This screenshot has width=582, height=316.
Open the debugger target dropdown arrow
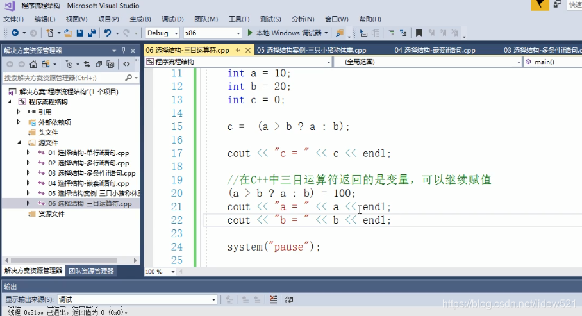(x=326, y=33)
